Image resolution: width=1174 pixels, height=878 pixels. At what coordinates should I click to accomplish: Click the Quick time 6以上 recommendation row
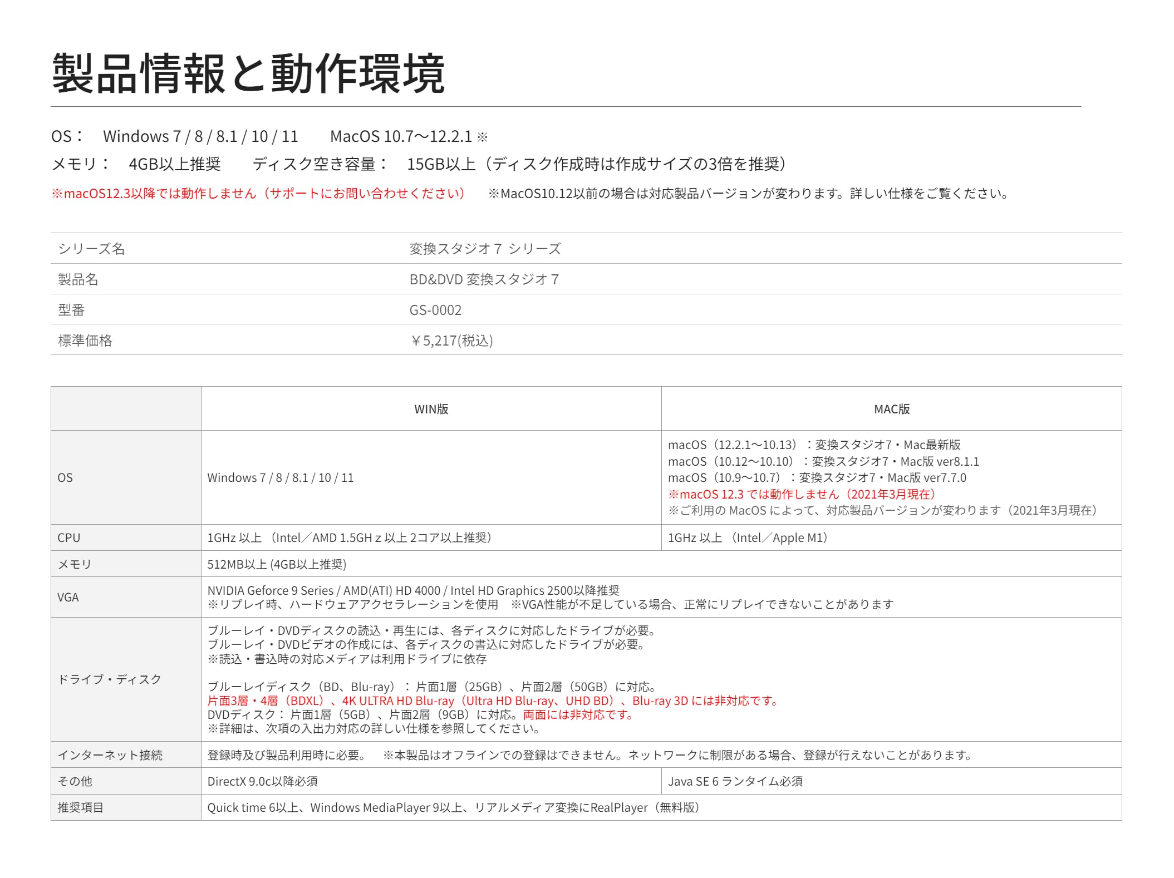453,807
